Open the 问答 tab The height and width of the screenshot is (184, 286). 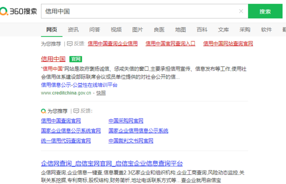(x=95, y=30)
